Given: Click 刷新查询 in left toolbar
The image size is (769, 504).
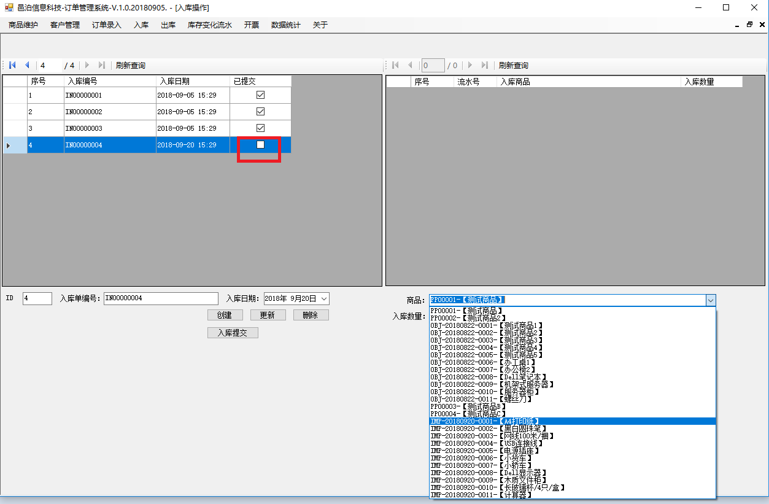Looking at the screenshot, I should [131, 65].
